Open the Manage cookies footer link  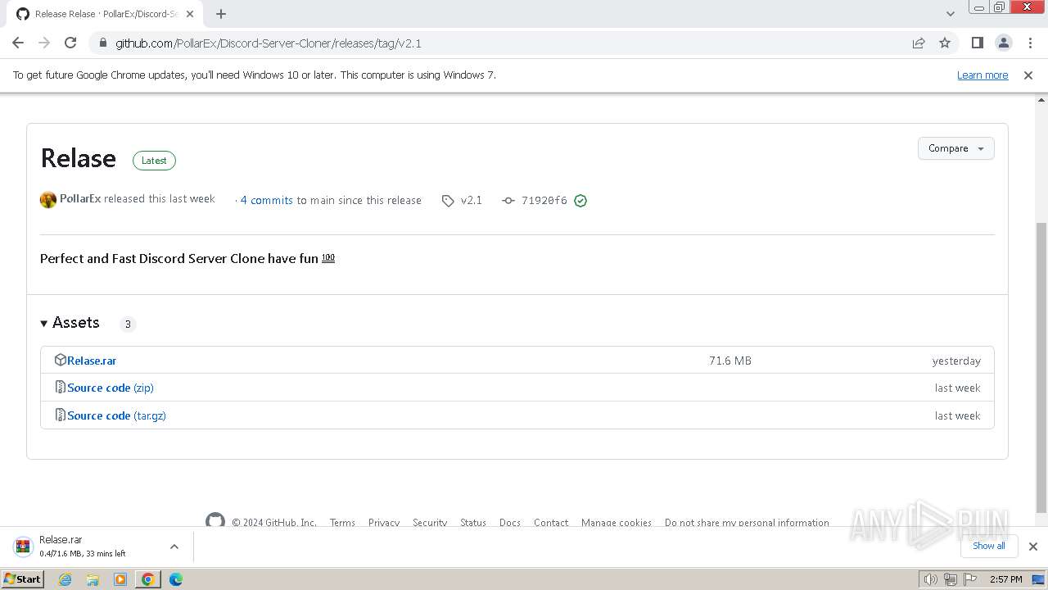pos(617,523)
